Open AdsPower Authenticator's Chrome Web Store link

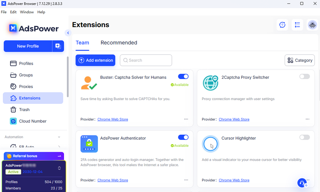tap(113, 180)
